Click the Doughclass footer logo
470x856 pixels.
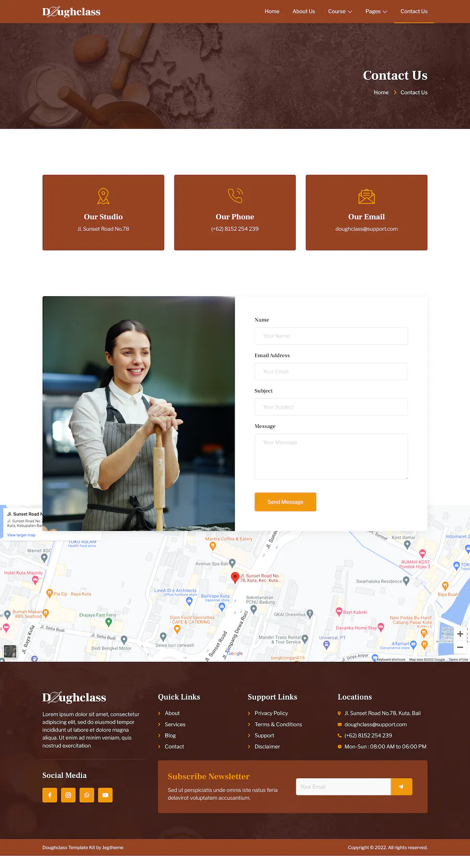point(74,698)
